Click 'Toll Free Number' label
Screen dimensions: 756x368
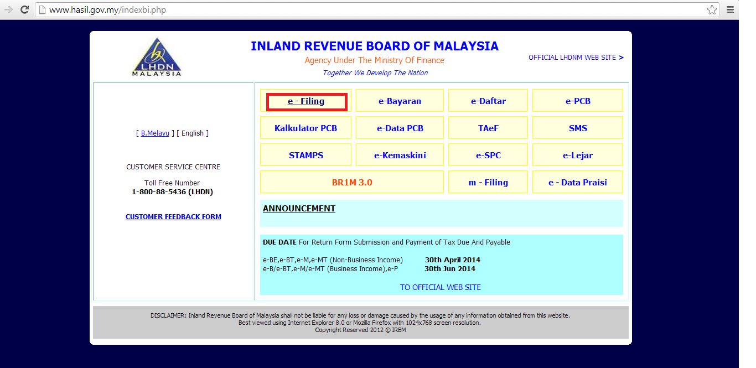[x=172, y=183]
